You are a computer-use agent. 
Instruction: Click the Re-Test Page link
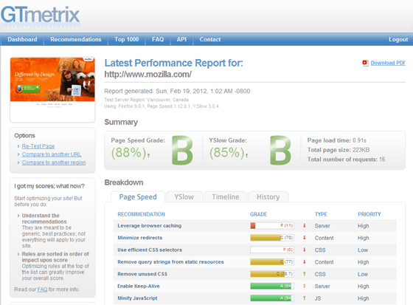[38, 146]
